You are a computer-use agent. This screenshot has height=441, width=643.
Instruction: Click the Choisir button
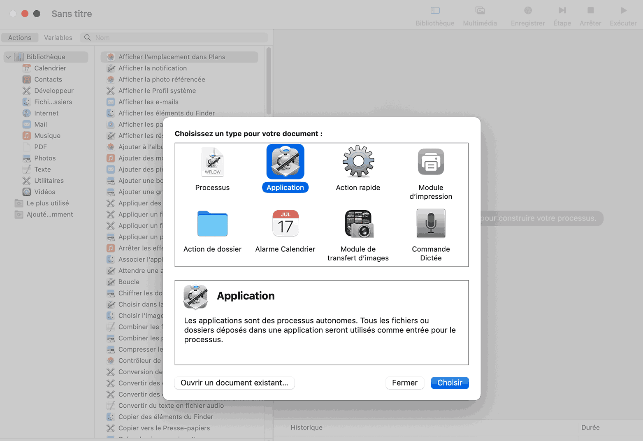450,383
